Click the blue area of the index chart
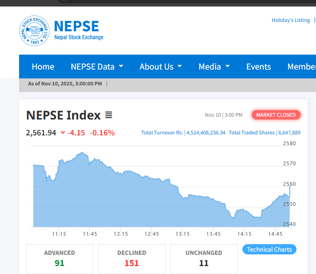Screen dimensions: 316x274 point(140,205)
